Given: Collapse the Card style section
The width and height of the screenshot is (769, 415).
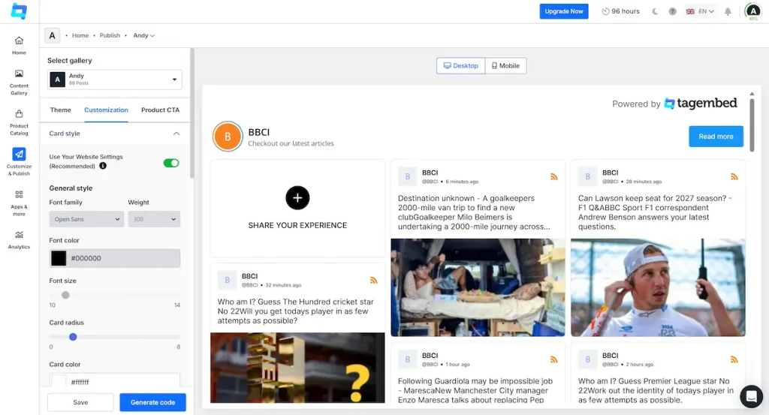Looking at the screenshot, I should (x=176, y=134).
